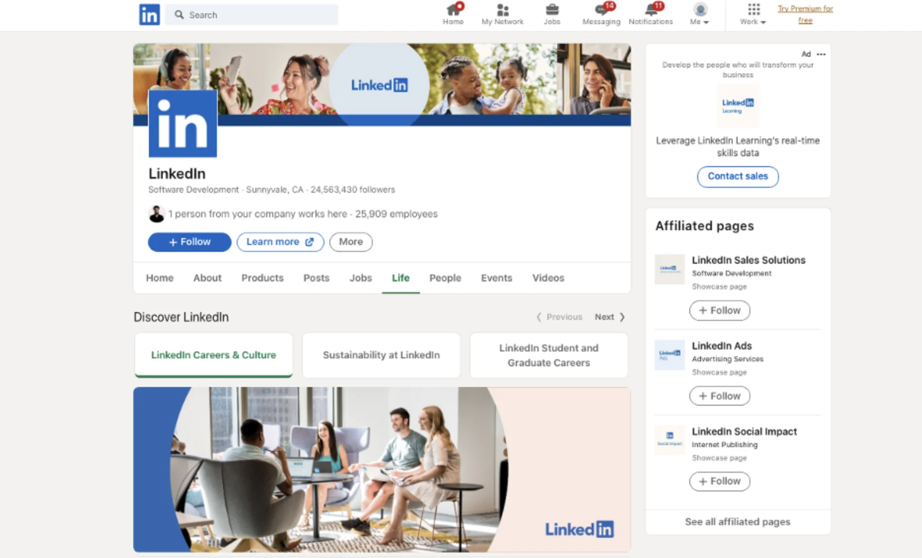
Task: Open the ad options three-dot menu
Action: (x=821, y=54)
